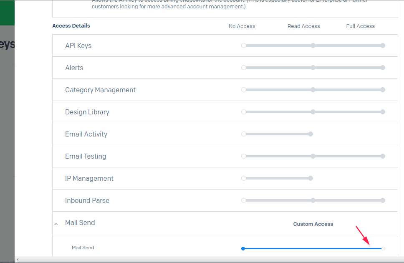Click the Full Access column header
Viewport: 404px width, 263px height.
tap(361, 26)
